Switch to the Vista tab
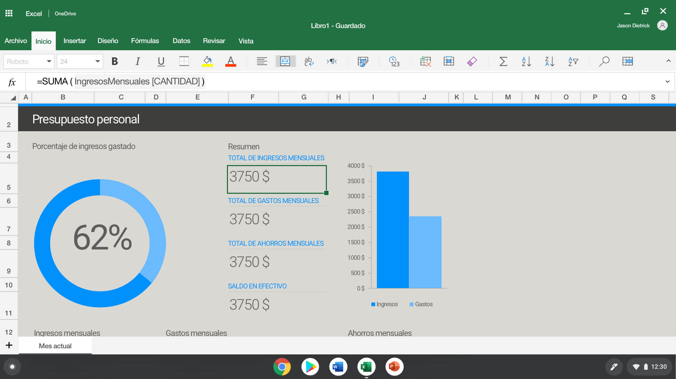The image size is (676, 379). pyautogui.click(x=246, y=41)
